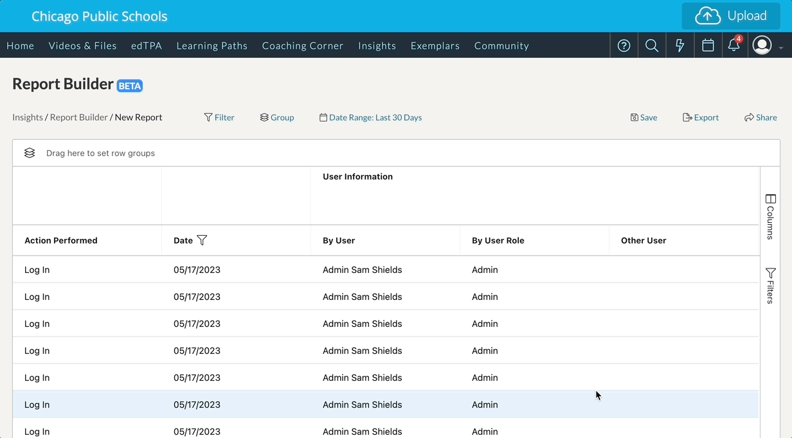Expand the Filters side panel
Image resolution: width=792 pixels, height=438 pixels.
click(770, 286)
